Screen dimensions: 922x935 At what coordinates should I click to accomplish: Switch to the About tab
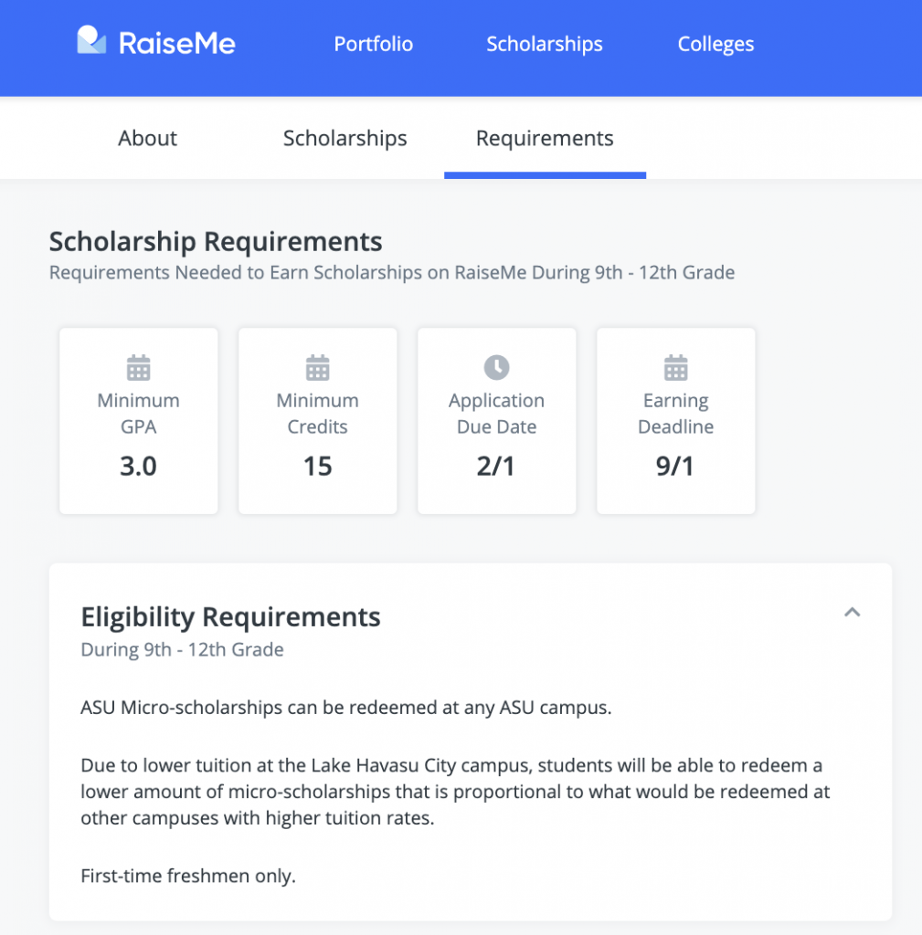click(147, 138)
